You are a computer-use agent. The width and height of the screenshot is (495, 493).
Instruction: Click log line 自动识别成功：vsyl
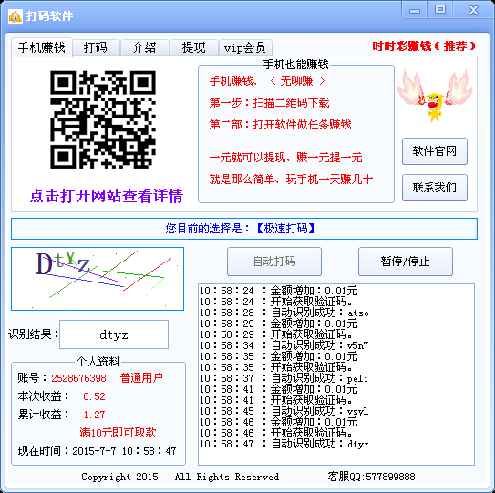284,411
